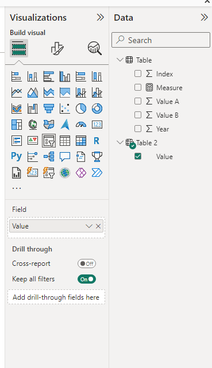The height and width of the screenshot is (368, 212).
Task: Select the Pie chart visual
Action: click(x=81, y=109)
